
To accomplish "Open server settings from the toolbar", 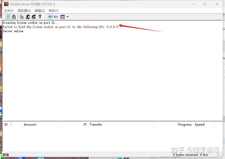I will [22, 17].
